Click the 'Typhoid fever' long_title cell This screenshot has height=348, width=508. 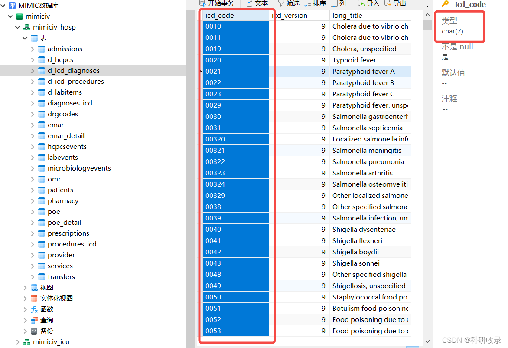370,60
